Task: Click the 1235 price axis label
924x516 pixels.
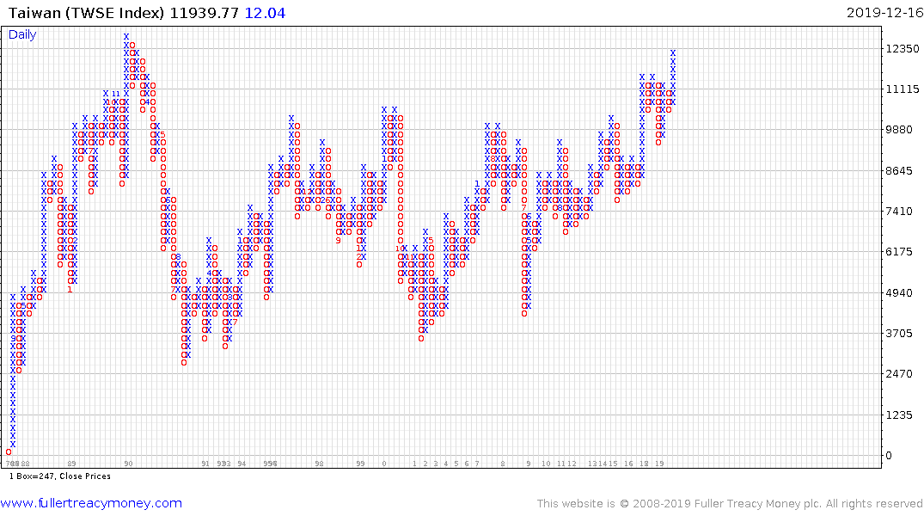Action: click(x=899, y=415)
